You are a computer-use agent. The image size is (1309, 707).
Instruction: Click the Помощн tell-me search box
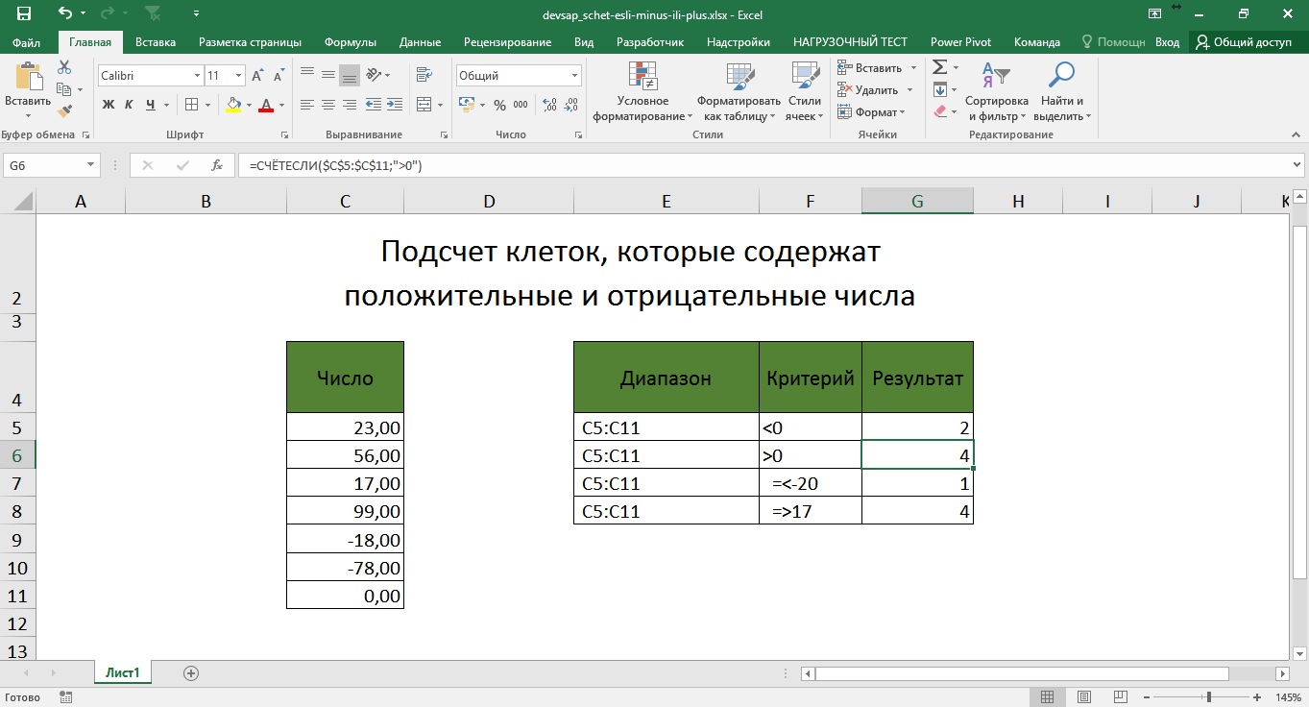tap(1113, 42)
